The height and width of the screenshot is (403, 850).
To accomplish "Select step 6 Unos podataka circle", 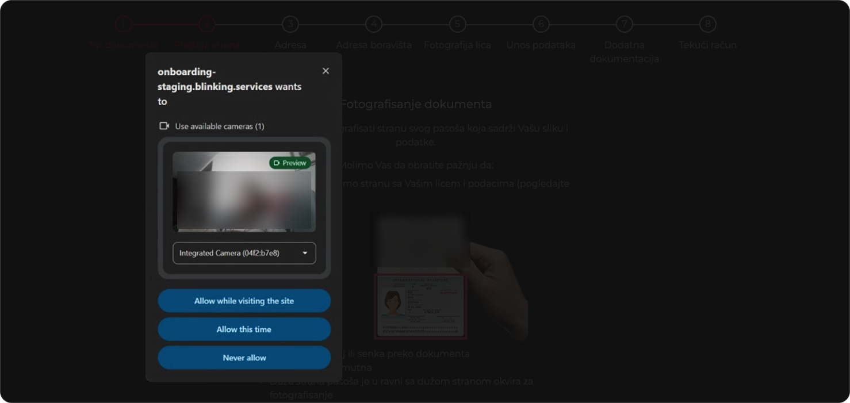I will pos(541,24).
